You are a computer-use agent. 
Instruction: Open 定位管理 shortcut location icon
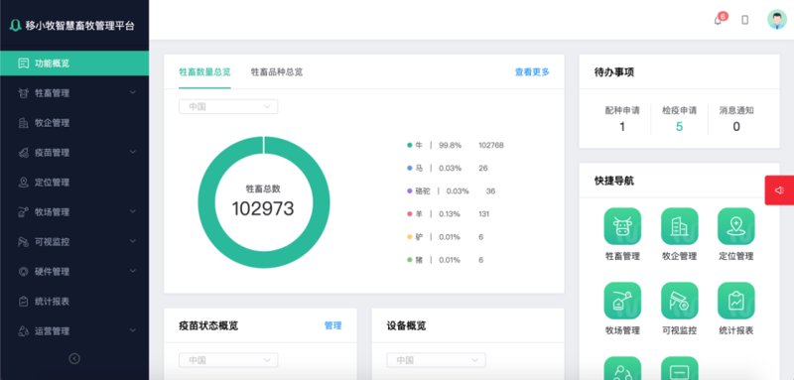click(736, 226)
